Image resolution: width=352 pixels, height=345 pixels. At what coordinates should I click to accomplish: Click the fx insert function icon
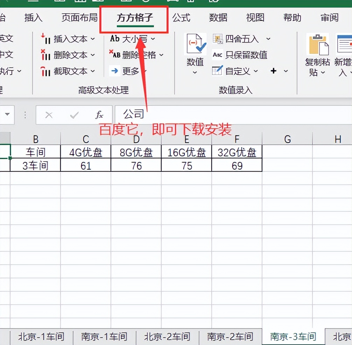point(99,115)
